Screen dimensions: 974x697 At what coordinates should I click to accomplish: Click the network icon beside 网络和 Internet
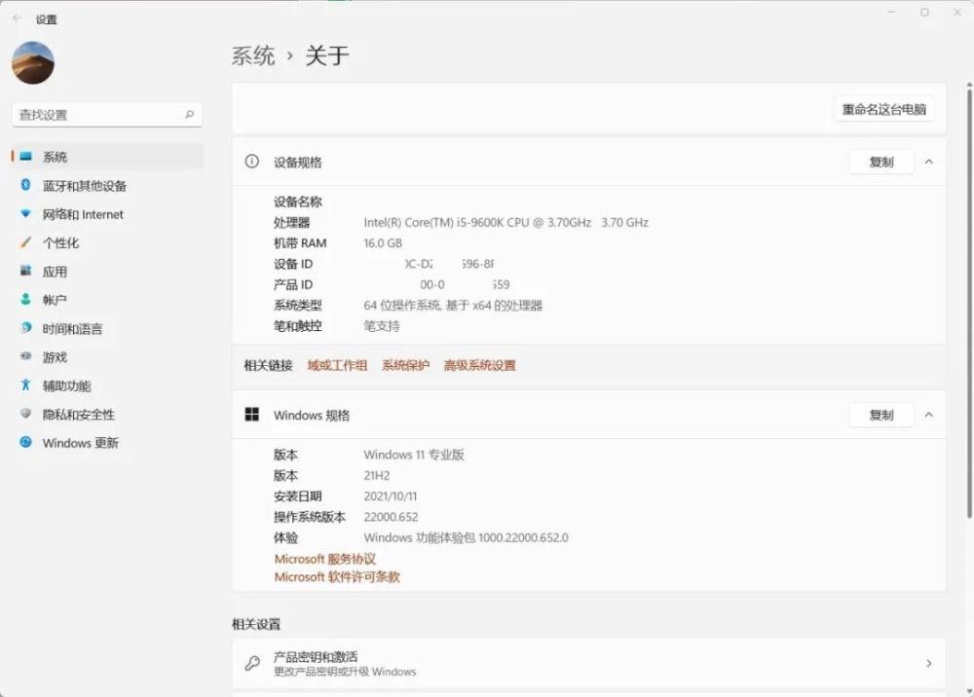point(25,213)
